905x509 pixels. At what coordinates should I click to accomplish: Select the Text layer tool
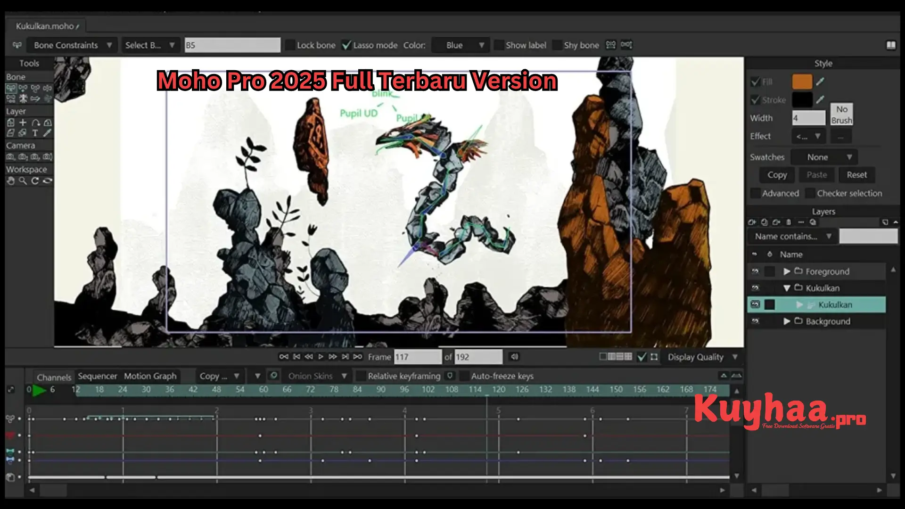(35, 133)
